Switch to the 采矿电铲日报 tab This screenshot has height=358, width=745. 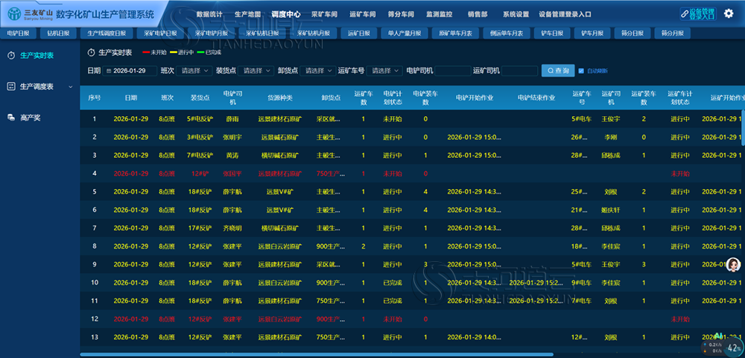coord(161,33)
